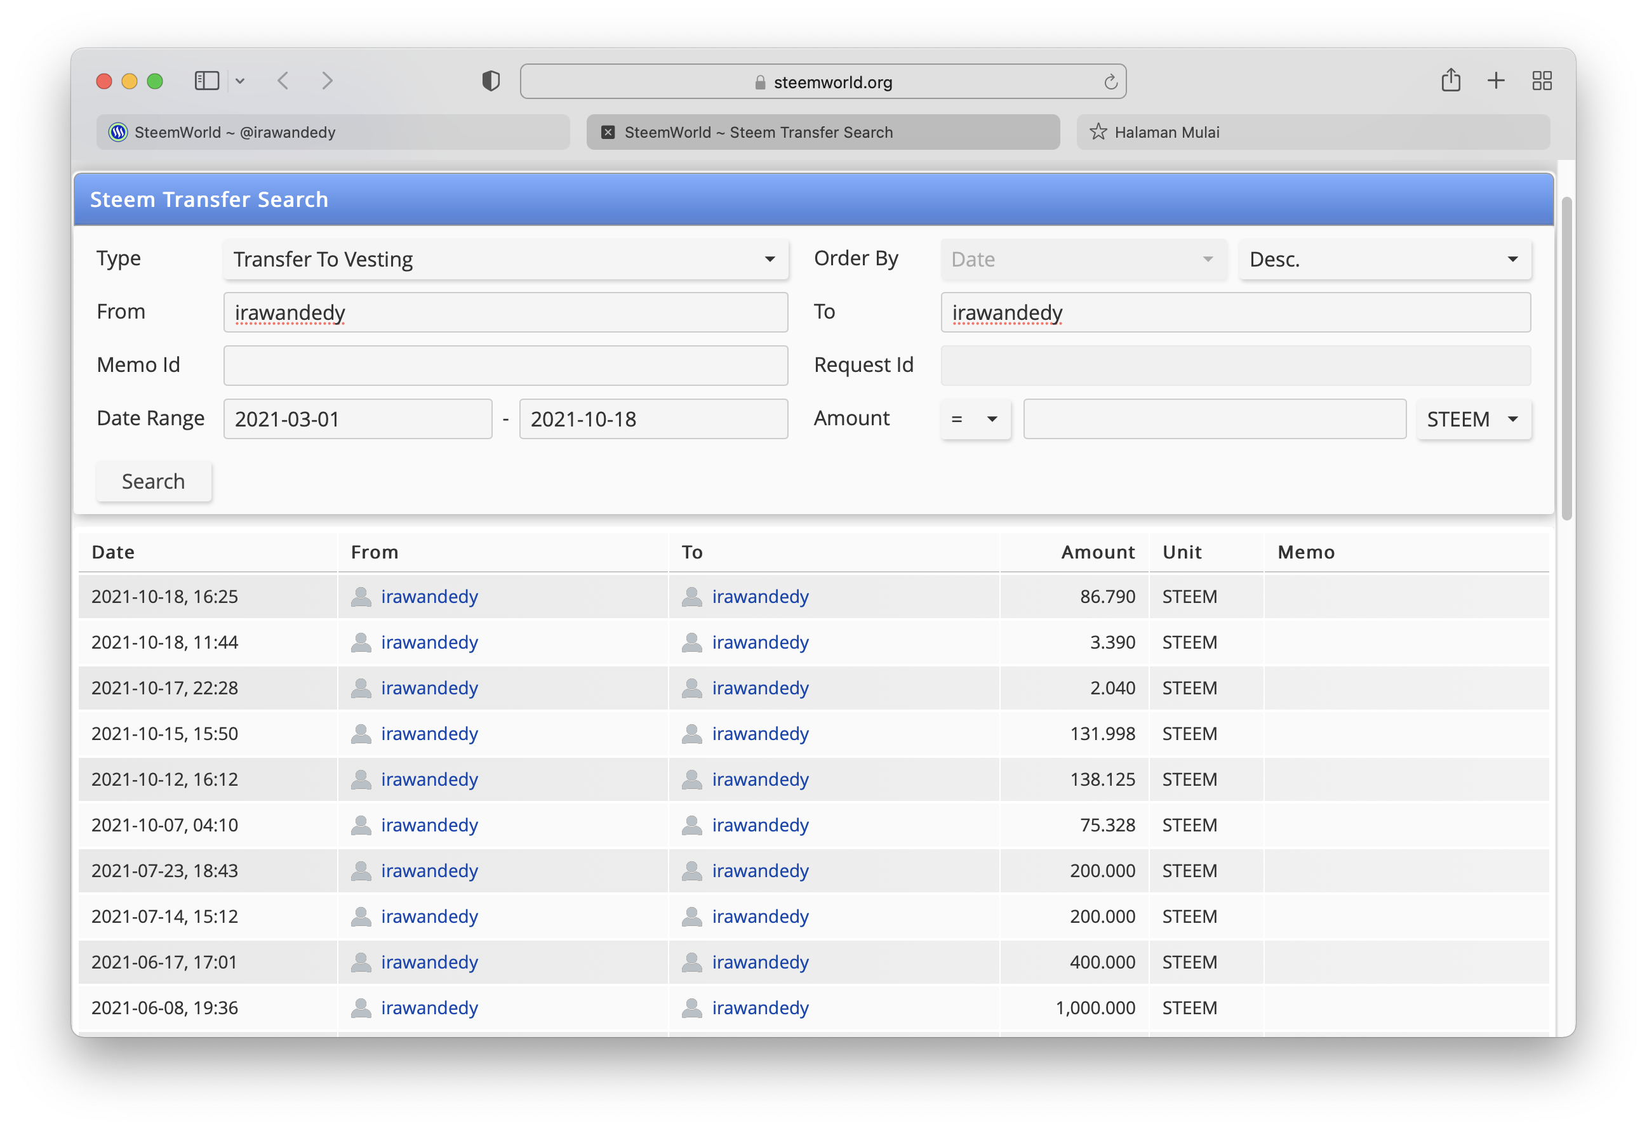Image resolution: width=1647 pixels, height=1131 pixels.
Task: Focus the Request Id input field
Action: tap(1235, 366)
